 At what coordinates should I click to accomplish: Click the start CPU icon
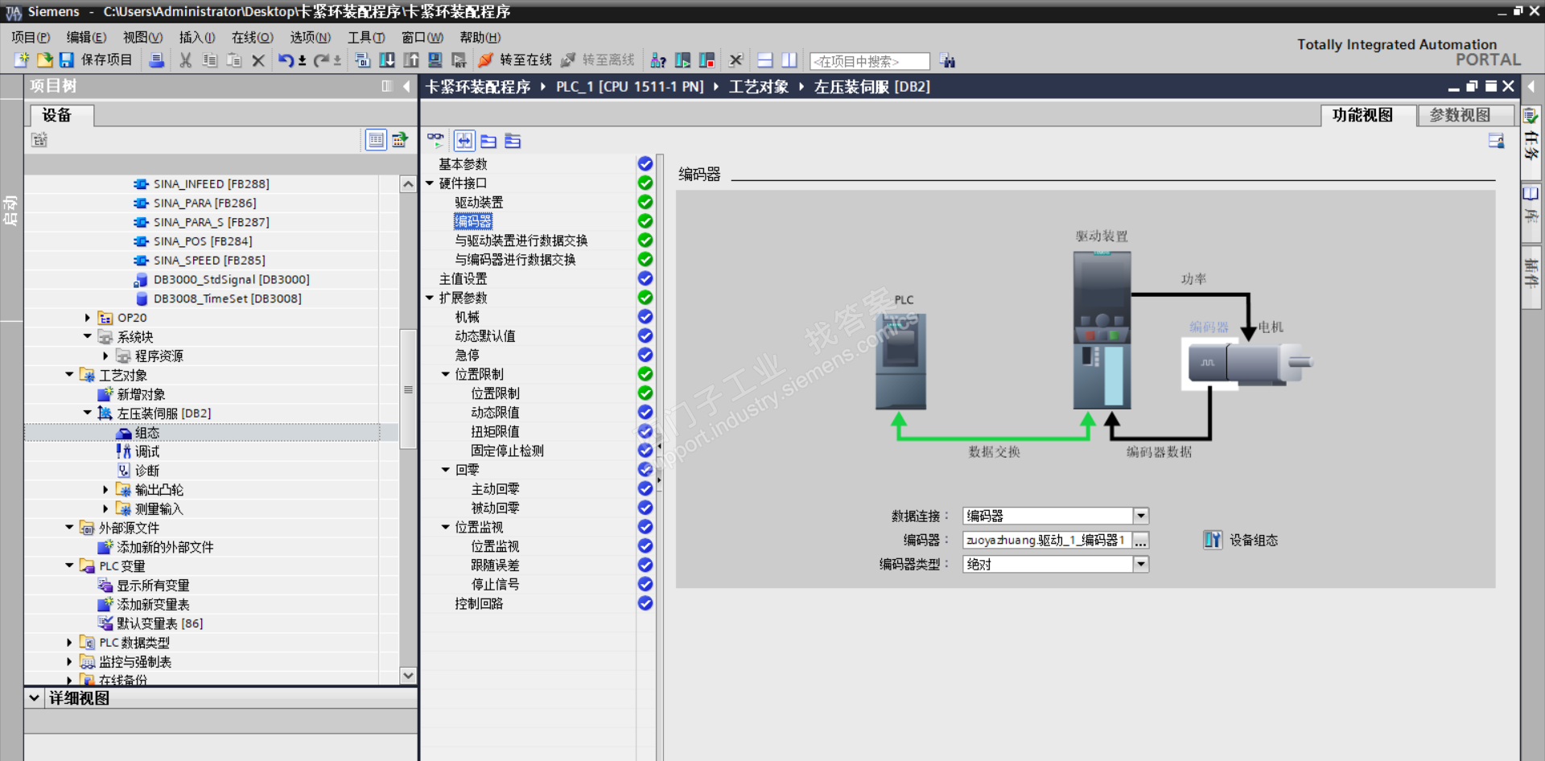point(682,60)
